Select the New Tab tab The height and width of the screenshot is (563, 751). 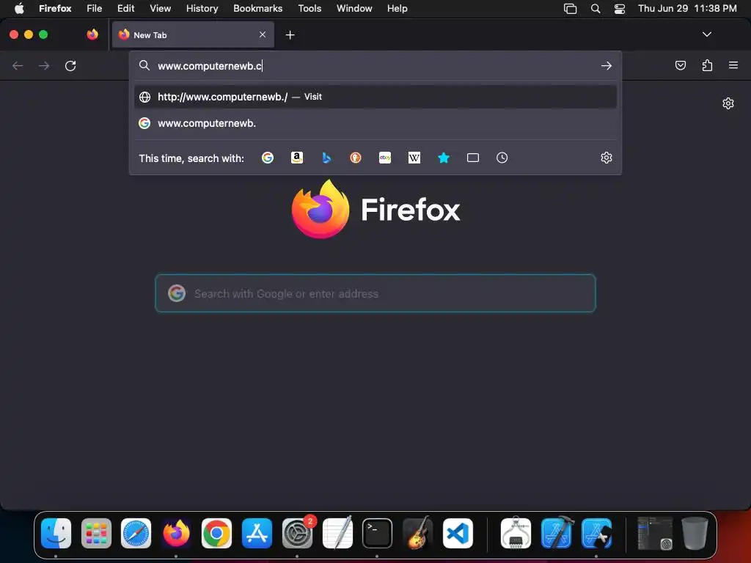(x=193, y=34)
